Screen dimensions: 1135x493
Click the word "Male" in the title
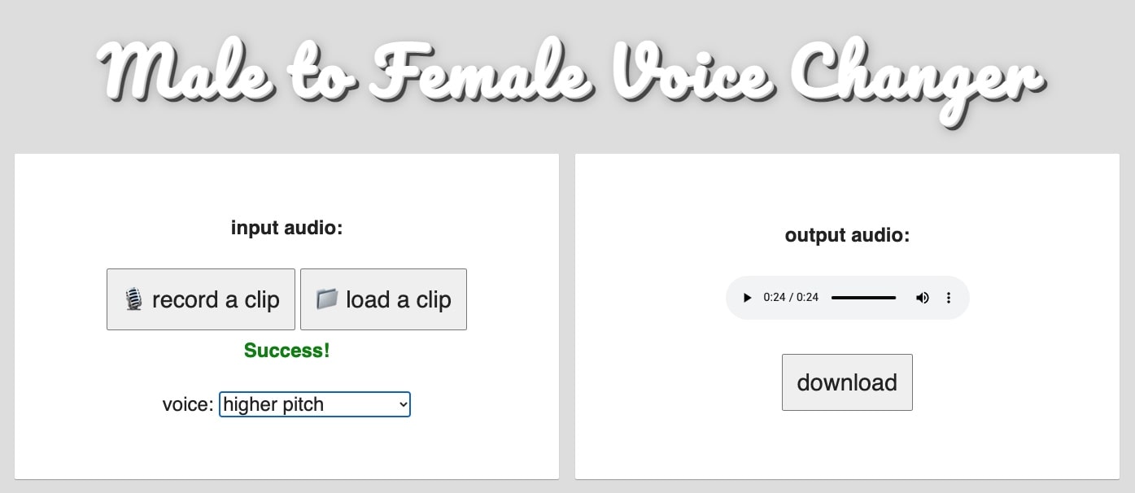[x=181, y=75]
